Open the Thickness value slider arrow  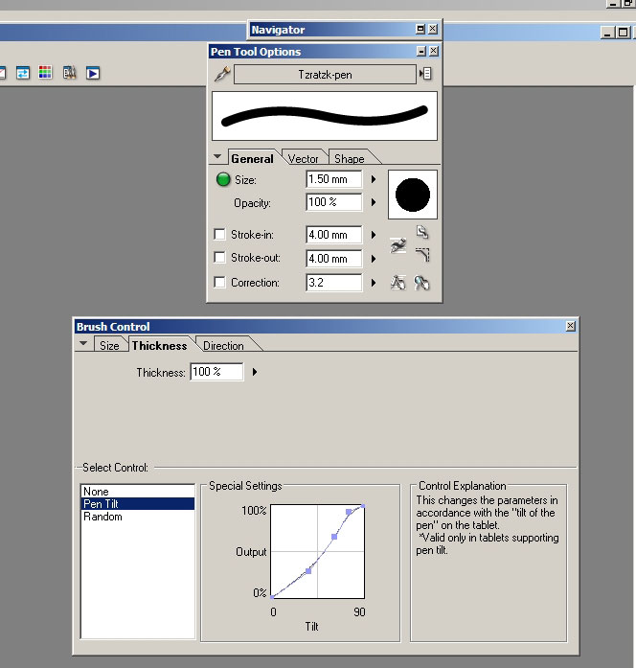tap(255, 372)
